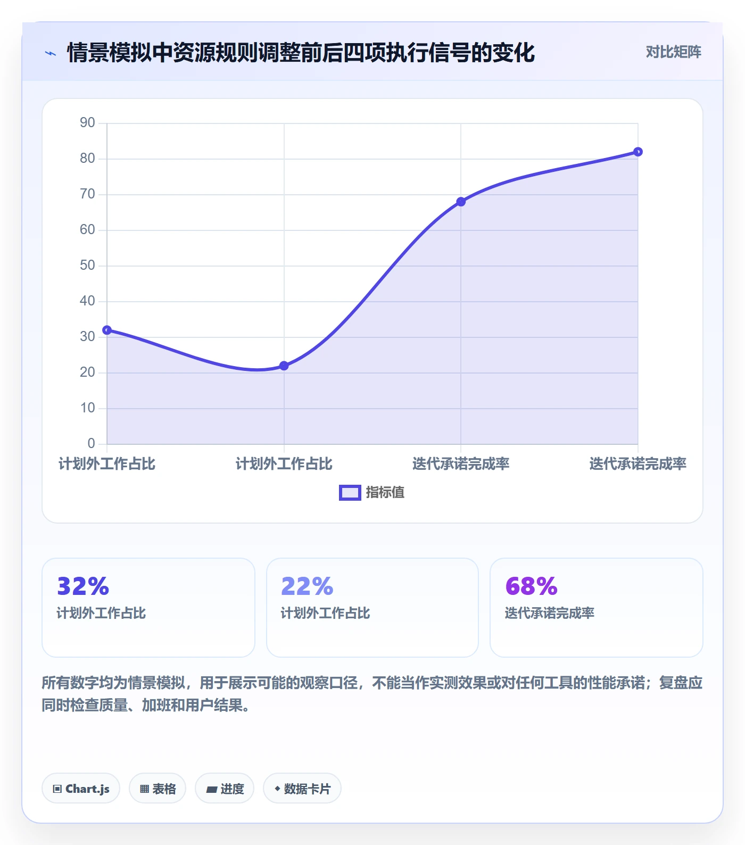Click the 表格 tag chip

[158, 788]
